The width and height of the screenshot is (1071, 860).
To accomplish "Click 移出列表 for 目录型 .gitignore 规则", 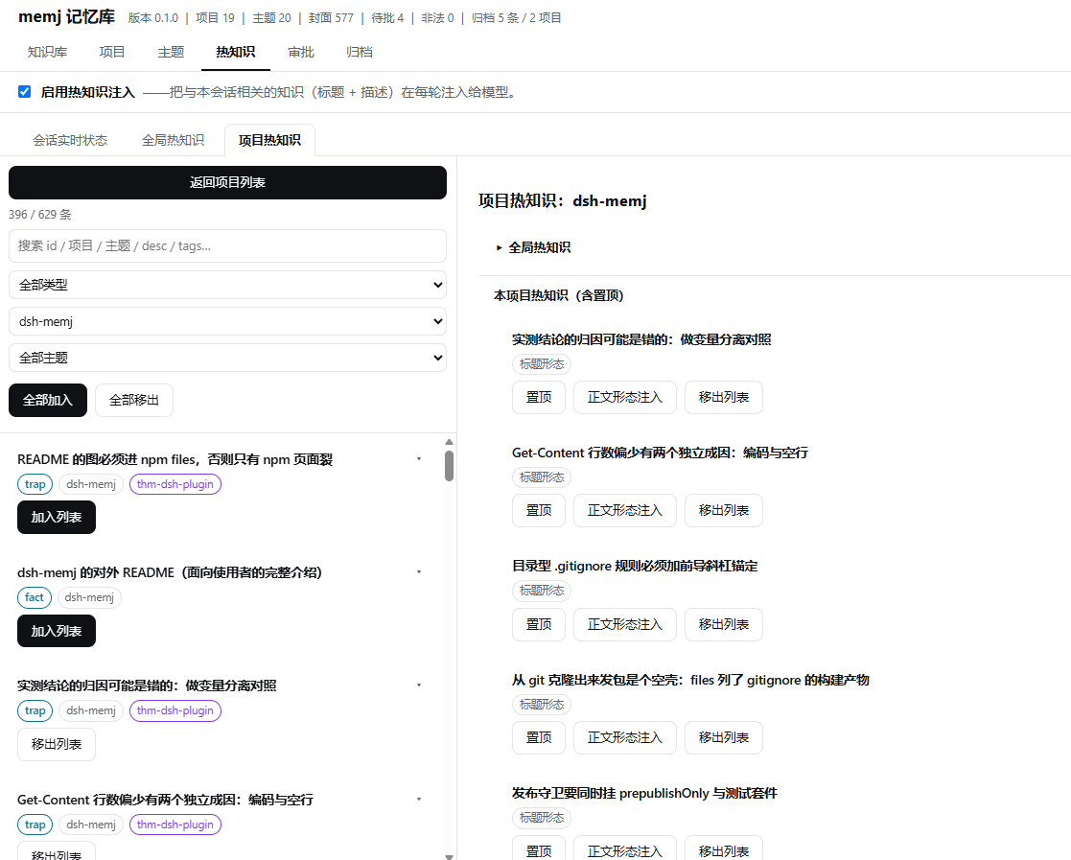I will (724, 624).
